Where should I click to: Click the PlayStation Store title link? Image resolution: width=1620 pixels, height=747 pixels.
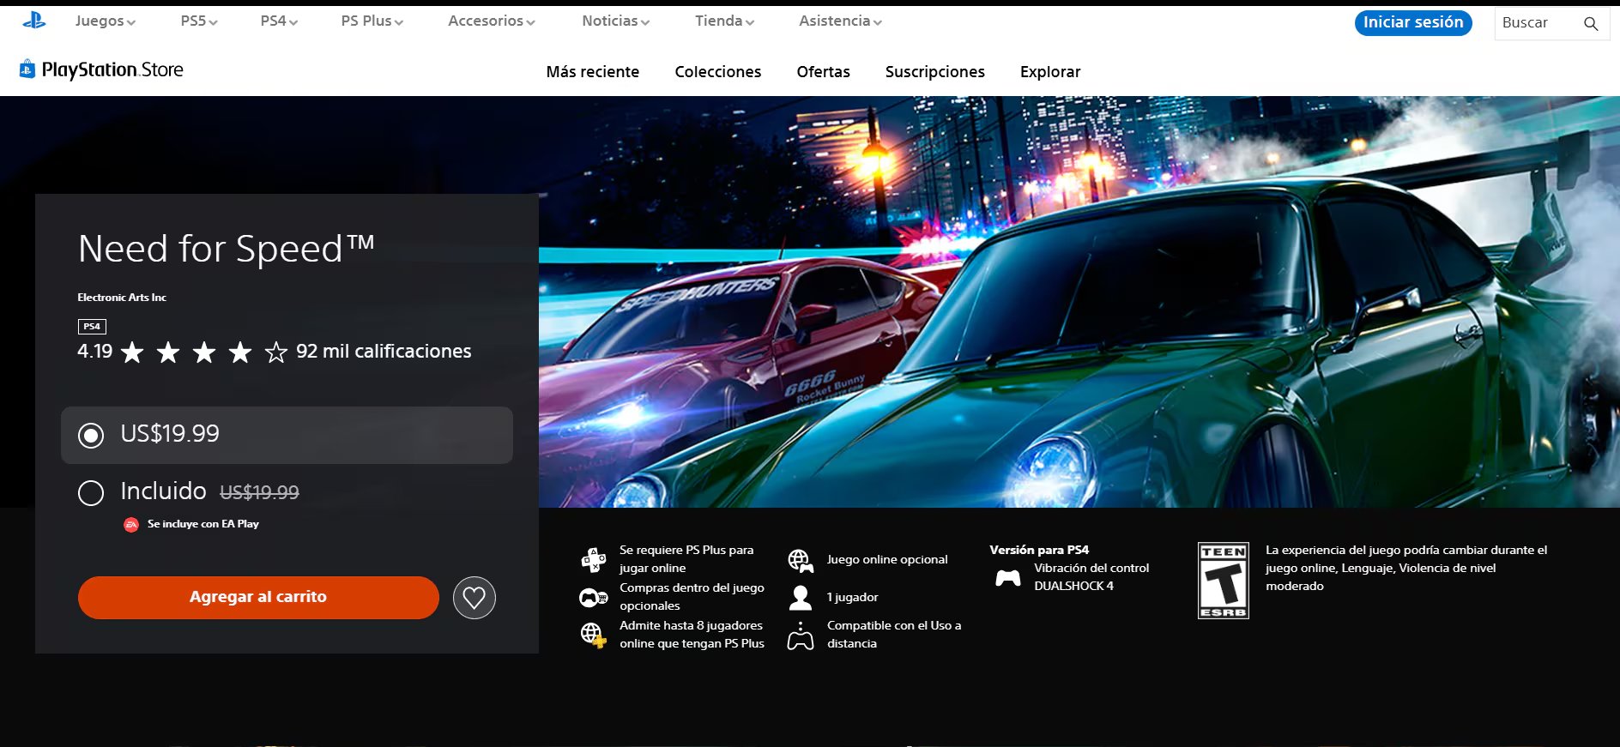[112, 69]
